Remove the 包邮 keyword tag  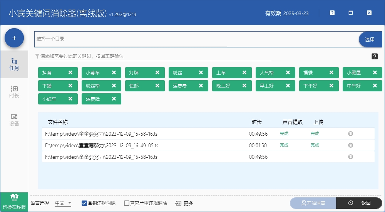[157, 86]
